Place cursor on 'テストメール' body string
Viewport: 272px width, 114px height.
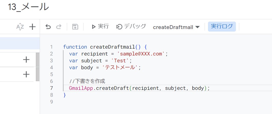(x=120, y=68)
